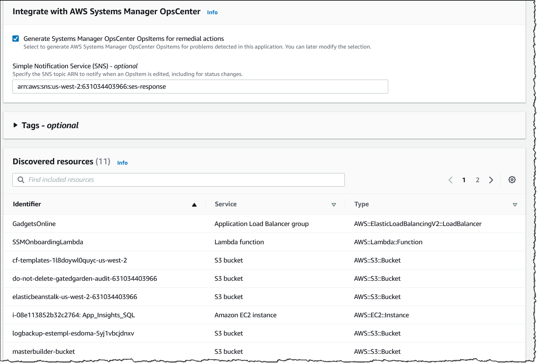This screenshot has height=364, width=538.
Task: Sort by Identifier using the ascending arrow
Action: tap(194, 205)
